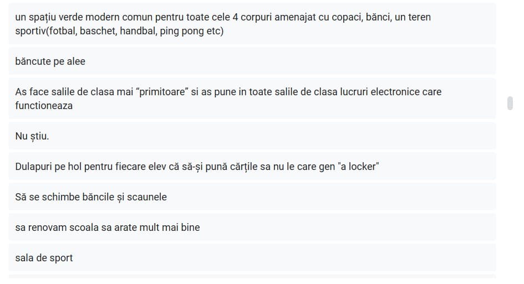Click the vertical scrollbar thumb

[510, 103]
